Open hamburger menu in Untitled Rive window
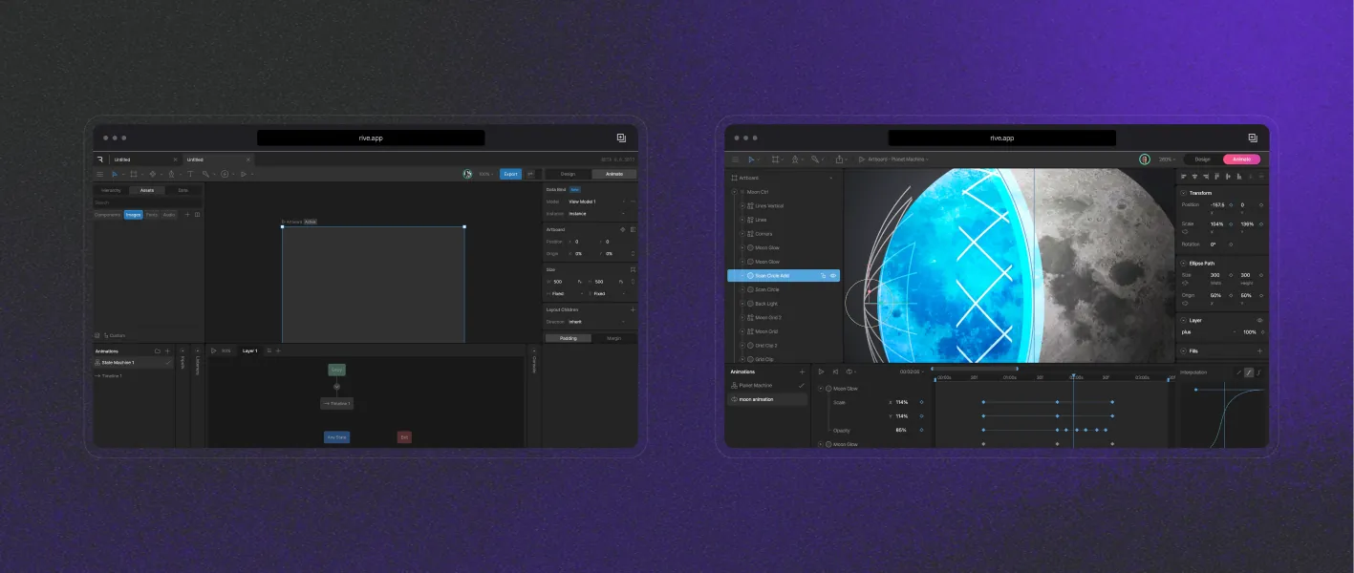 click(99, 174)
